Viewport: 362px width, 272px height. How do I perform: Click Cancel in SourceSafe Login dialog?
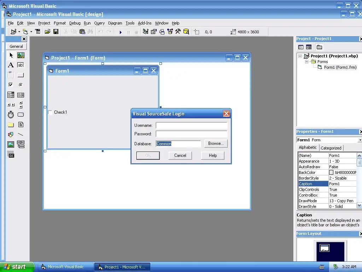click(180, 155)
